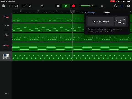The height and width of the screenshot is (99, 132).
Task: Select the drum machine track's region
Action: pos(72,56)
